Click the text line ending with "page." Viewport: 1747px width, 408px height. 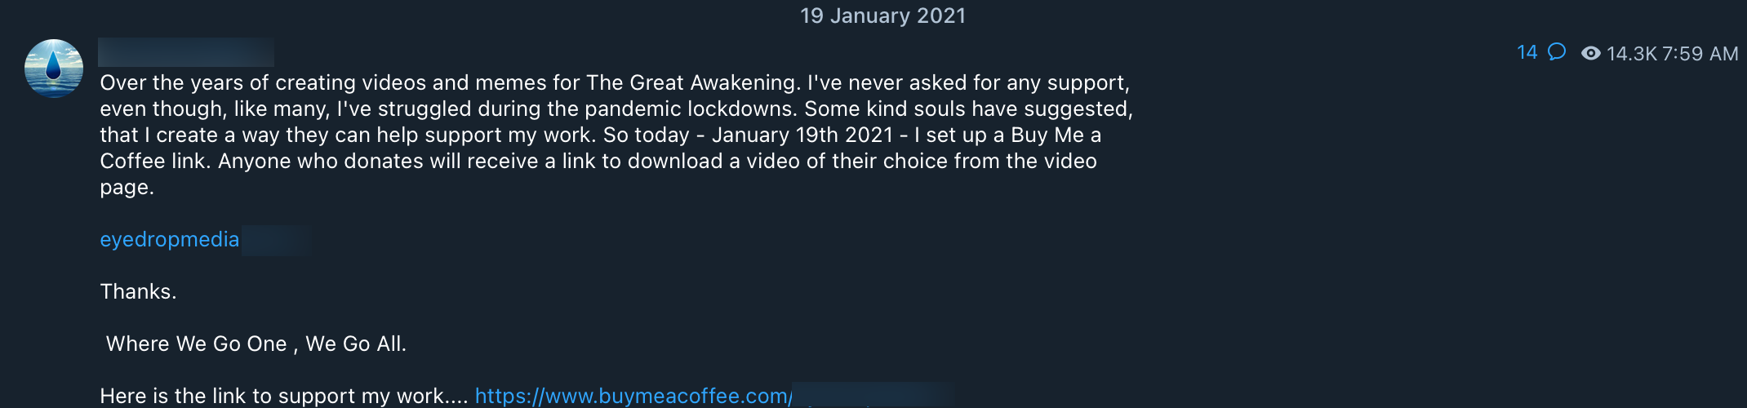127,188
